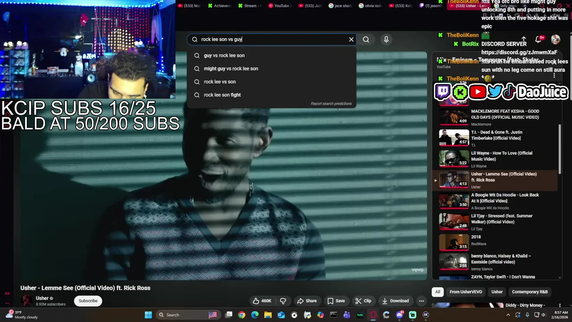Screen dimensions: 572x322
Task: Click playlist title ZAYN, Taylor Swift
Action: 503,277
